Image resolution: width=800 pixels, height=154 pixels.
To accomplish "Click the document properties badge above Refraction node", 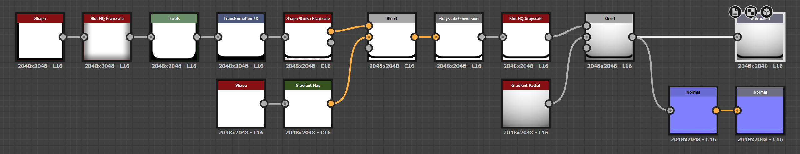I will click(x=735, y=12).
